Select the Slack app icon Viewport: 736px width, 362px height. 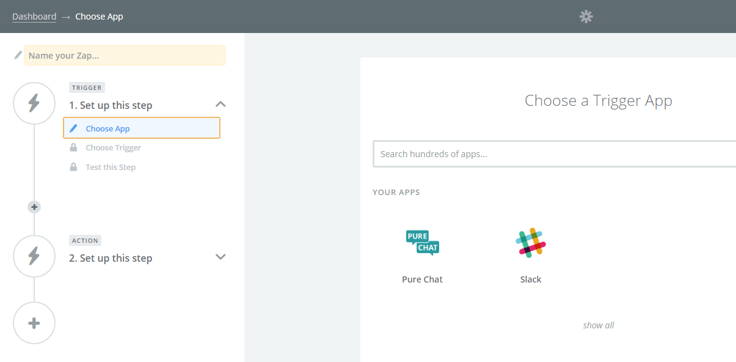pos(530,243)
